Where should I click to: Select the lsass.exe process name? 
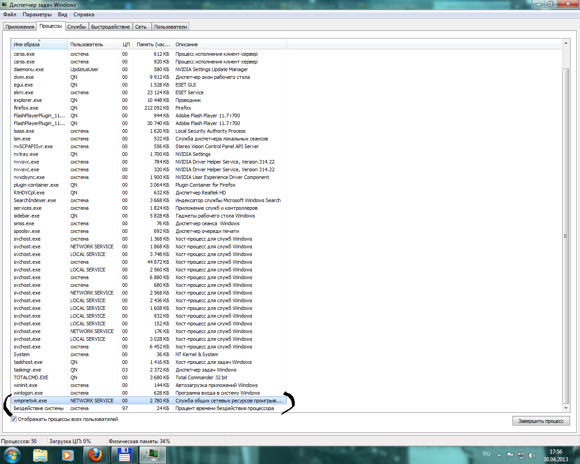click(24, 131)
